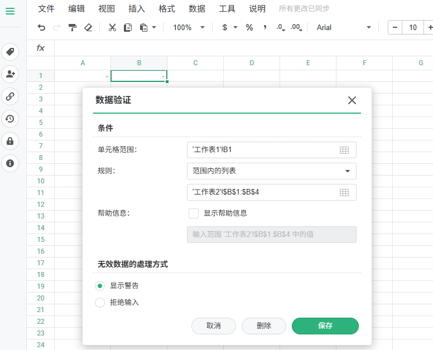
Task: Click the 单元格范围 input field
Action: 263,150
